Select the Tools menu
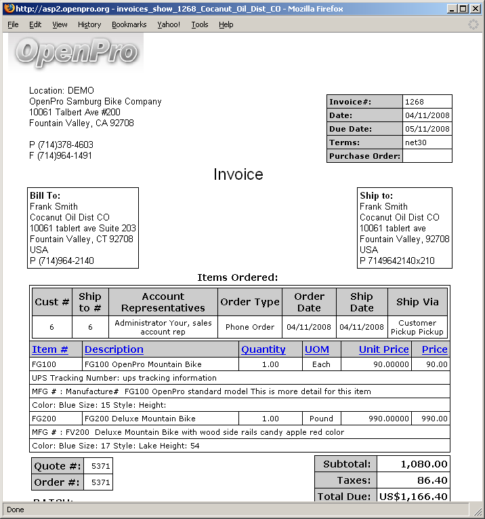 click(x=200, y=24)
